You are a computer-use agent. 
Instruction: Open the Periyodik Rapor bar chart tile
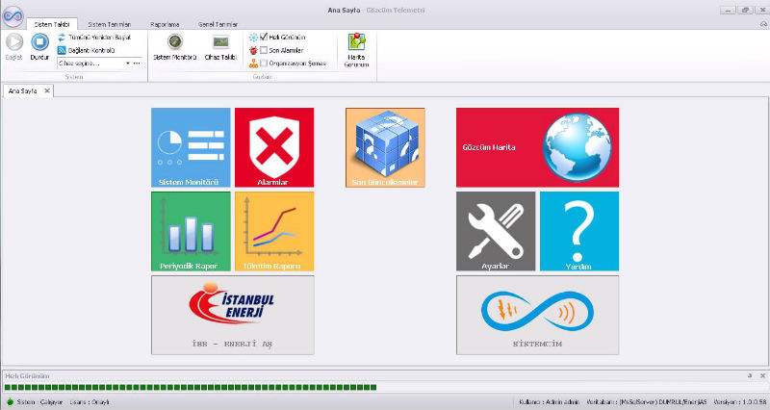pos(191,231)
